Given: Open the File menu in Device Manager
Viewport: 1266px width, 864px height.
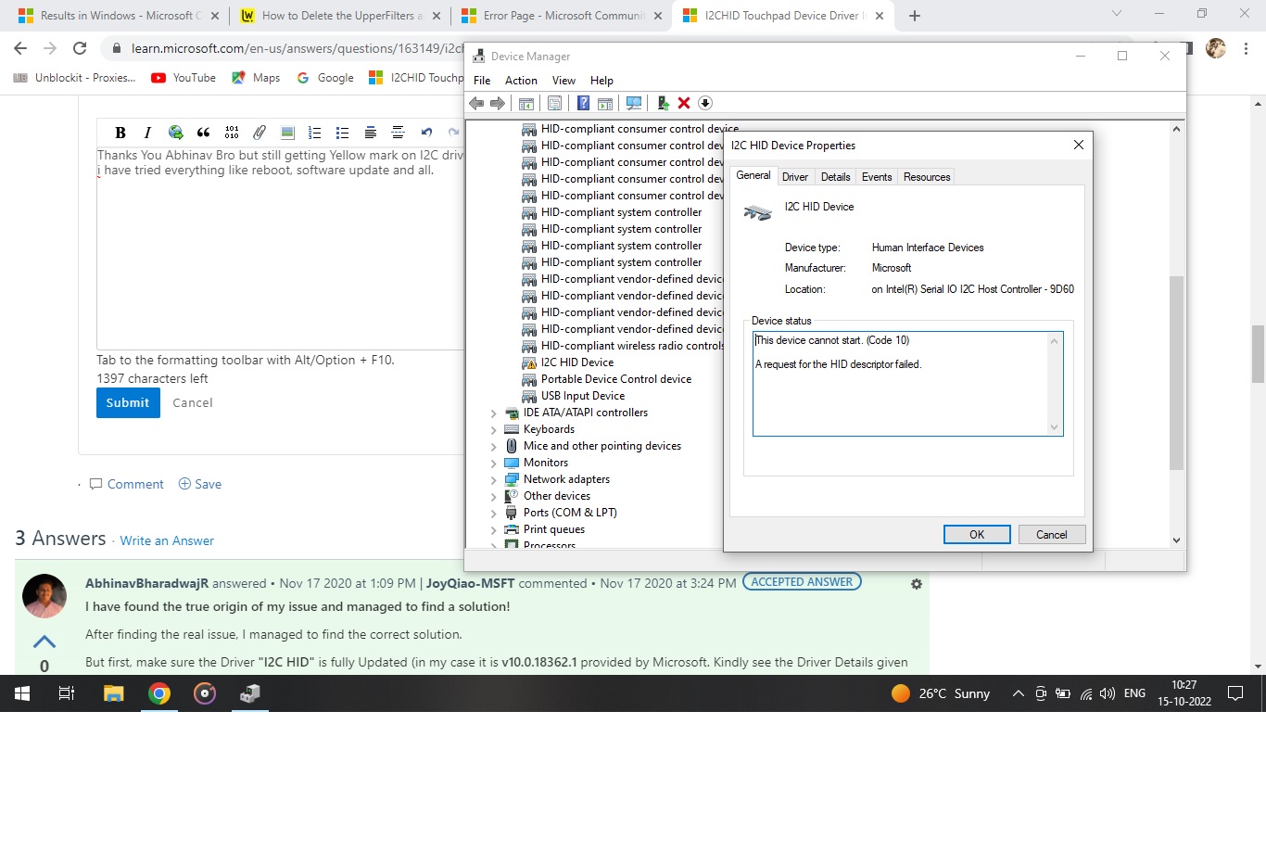Looking at the screenshot, I should (x=482, y=81).
